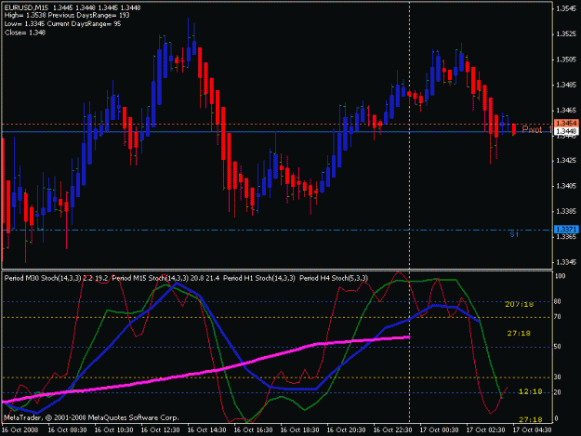The height and width of the screenshot is (436, 581).
Task: Click the orange 1.3454 price tag
Action: point(566,123)
